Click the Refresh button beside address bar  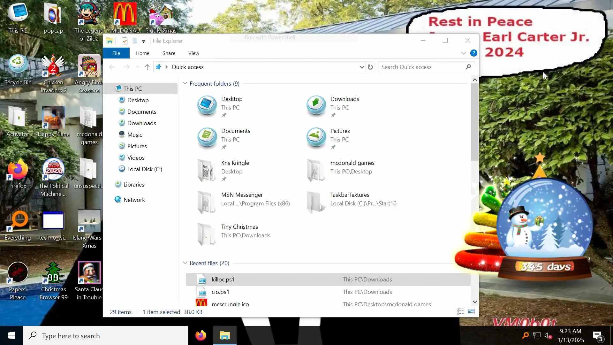[370, 67]
